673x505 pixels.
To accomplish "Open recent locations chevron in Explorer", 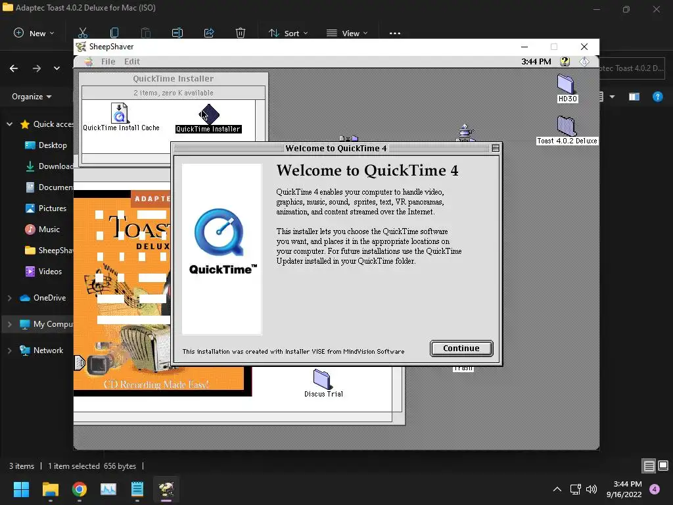I will (x=57, y=68).
